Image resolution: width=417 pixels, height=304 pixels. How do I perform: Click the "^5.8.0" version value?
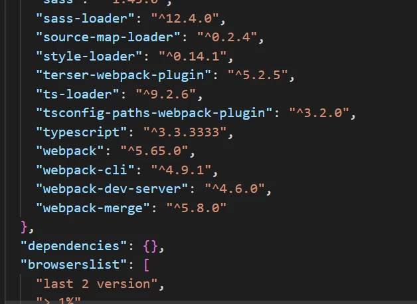[x=197, y=208]
